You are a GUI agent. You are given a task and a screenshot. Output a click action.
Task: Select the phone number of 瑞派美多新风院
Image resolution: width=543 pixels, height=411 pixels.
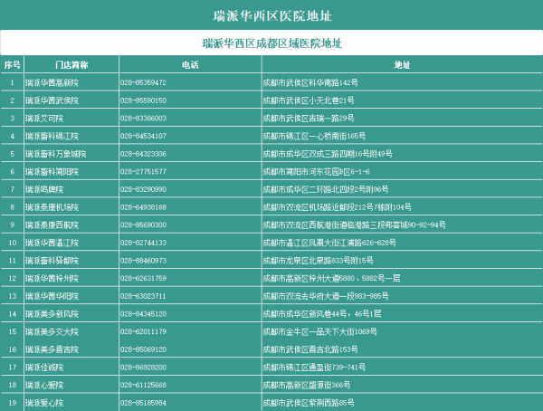click(x=143, y=314)
